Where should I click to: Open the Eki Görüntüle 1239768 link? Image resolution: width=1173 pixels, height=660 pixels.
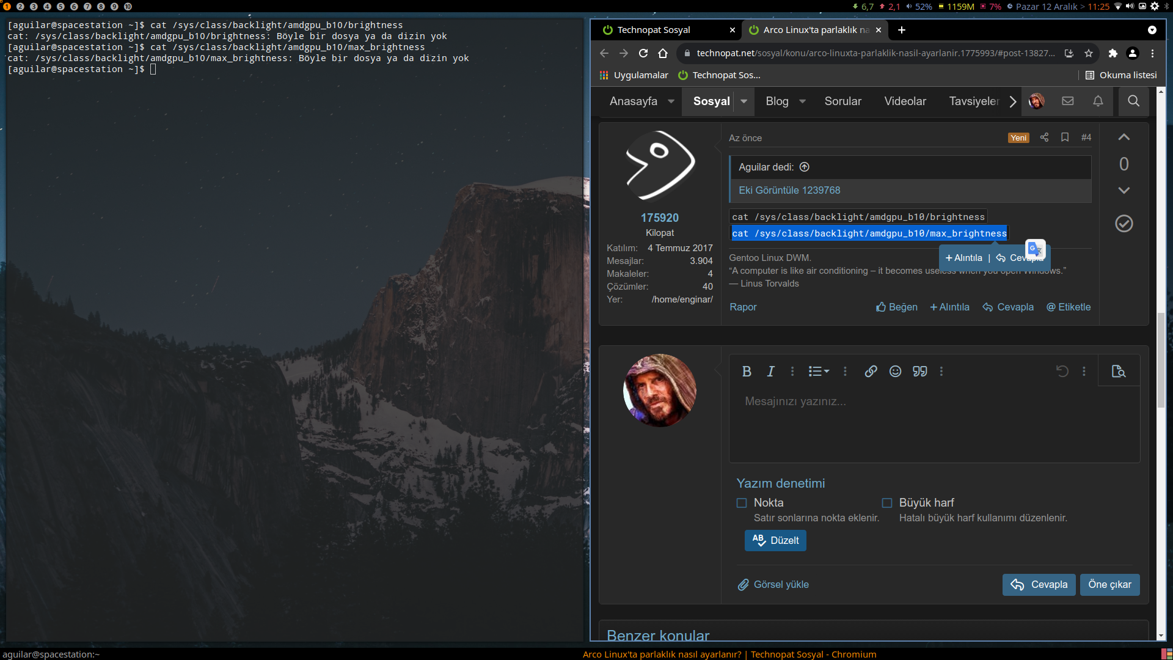(x=789, y=190)
